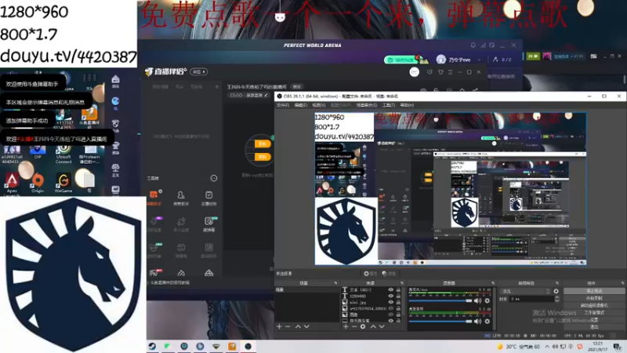The width and height of the screenshot is (627, 353).
Task: Move scene up in OBS Scenes panel
Action: [x=298, y=326]
